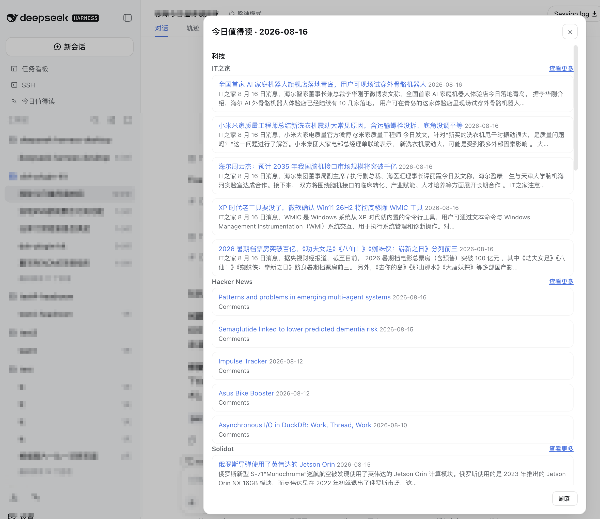Start a 新会话 conversation
The height and width of the screenshot is (519, 600).
coord(70,47)
